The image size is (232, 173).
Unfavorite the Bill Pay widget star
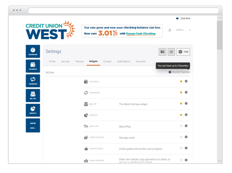[181, 103]
